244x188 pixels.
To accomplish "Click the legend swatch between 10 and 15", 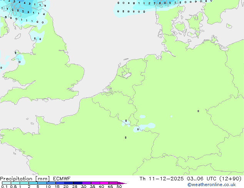I will pos(51,183).
